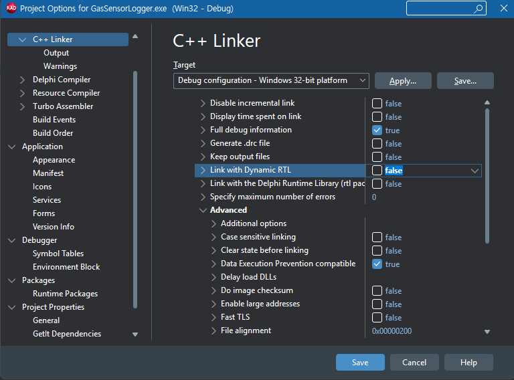
Task: Close the Project Options dialog
Action: point(503,9)
